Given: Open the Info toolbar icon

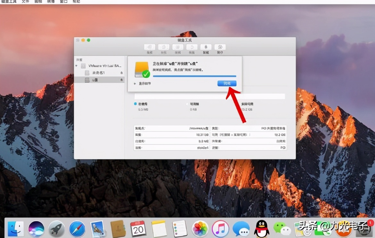Looking at the screenshot, I should click(220, 47).
